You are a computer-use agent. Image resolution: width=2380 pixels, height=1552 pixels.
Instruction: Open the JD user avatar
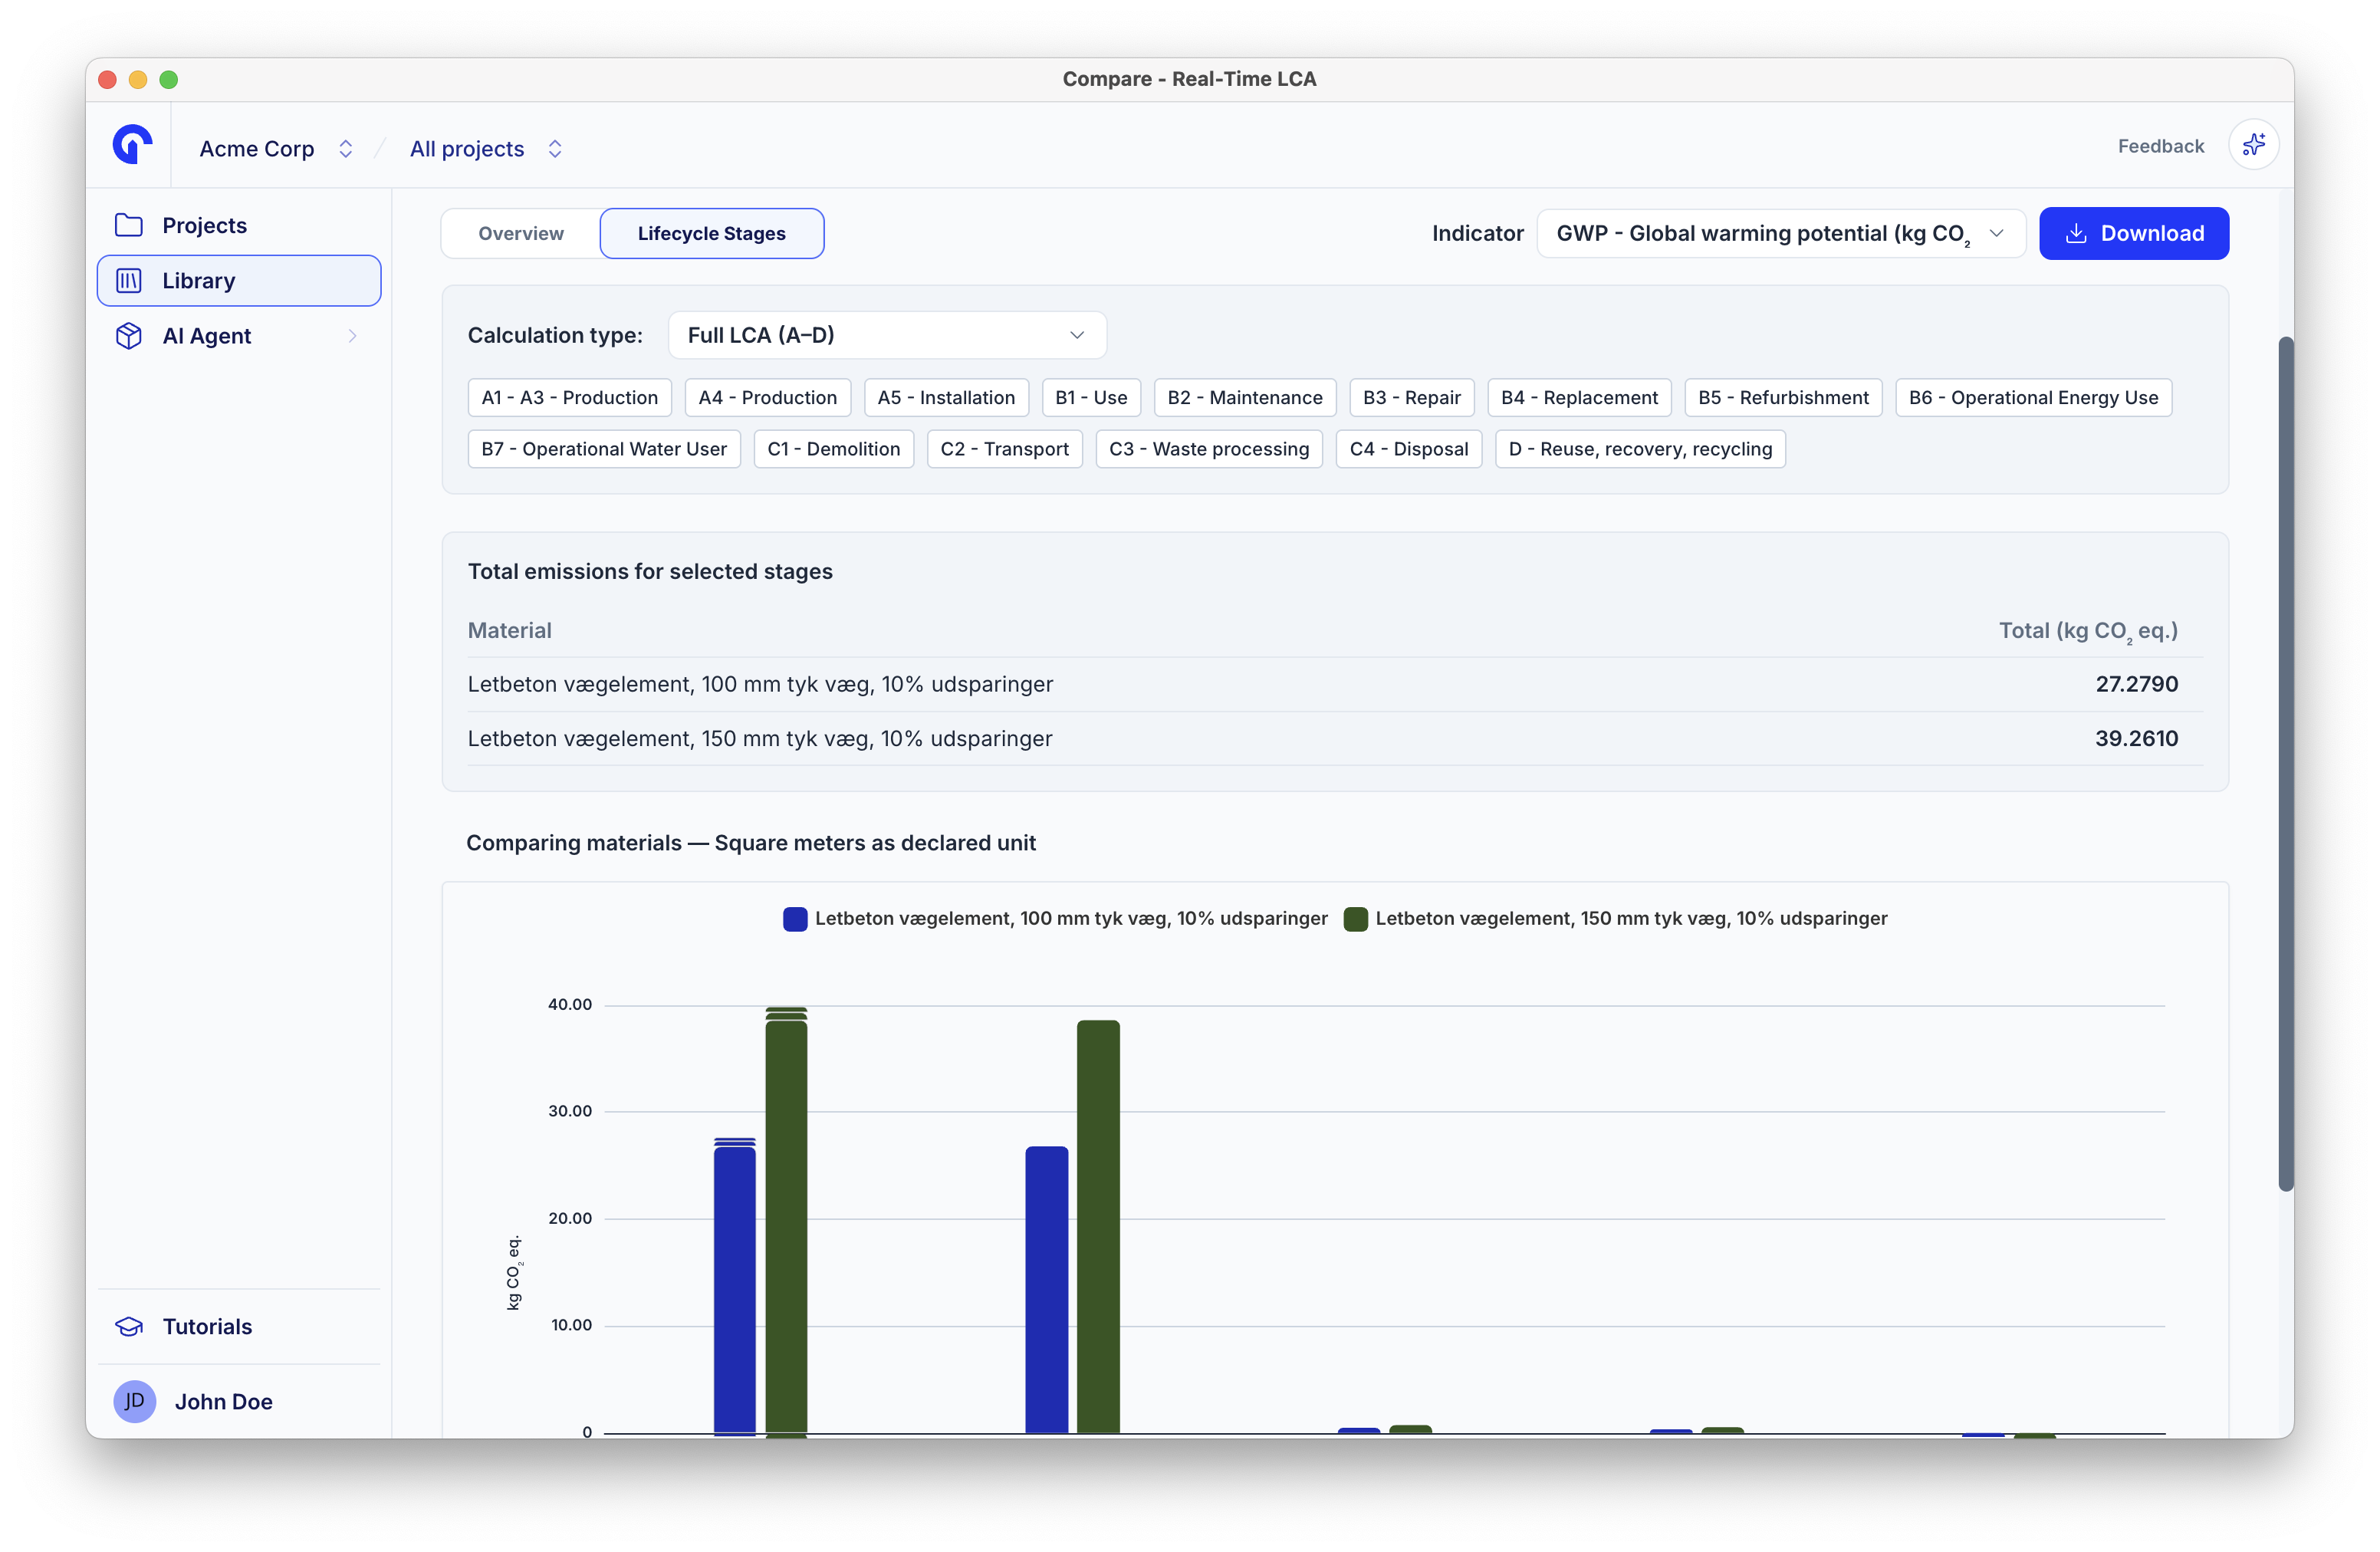[x=134, y=1401]
